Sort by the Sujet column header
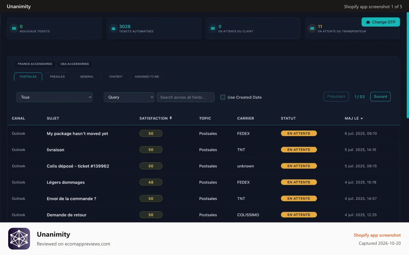This screenshot has height=255, width=409. (53, 118)
